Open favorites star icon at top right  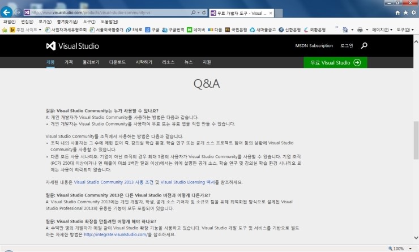[405, 12]
